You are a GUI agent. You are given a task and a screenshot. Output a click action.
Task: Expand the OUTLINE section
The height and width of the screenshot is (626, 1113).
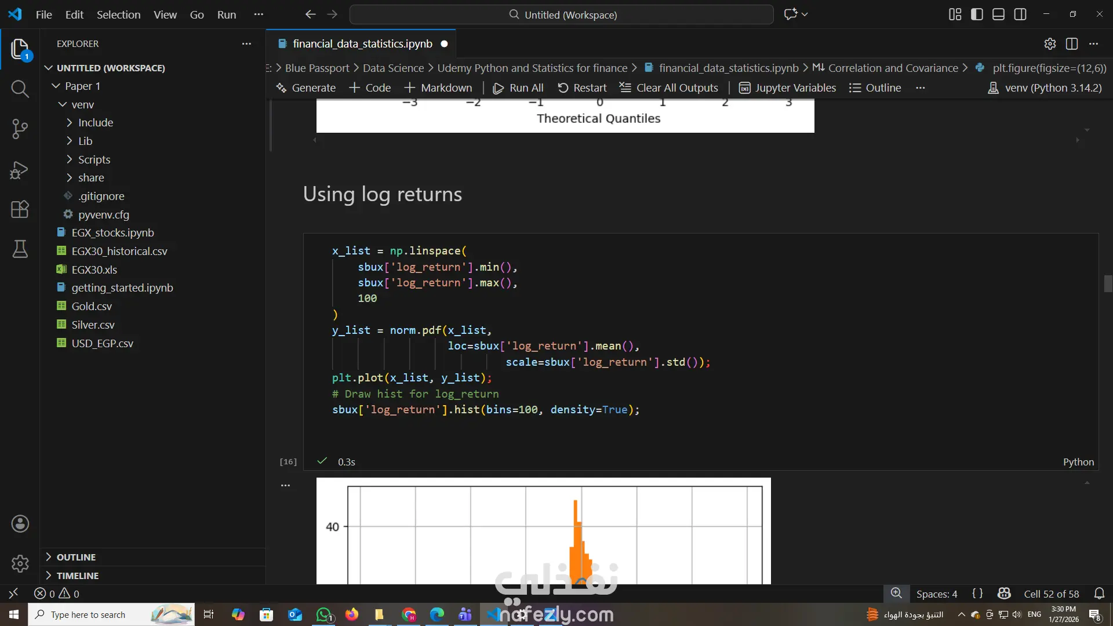pos(76,557)
